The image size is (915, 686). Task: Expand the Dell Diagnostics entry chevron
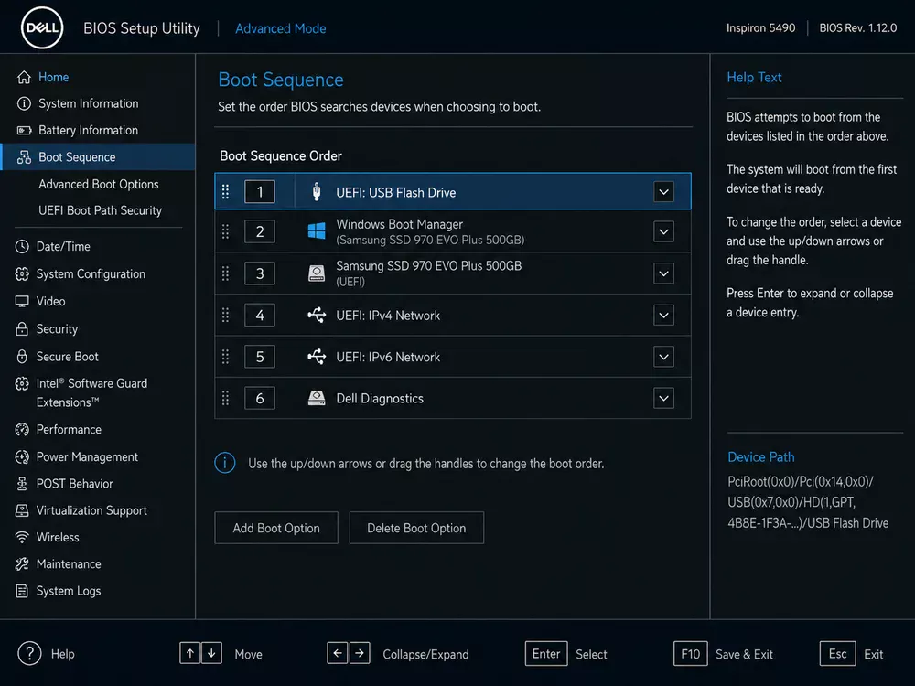(663, 399)
